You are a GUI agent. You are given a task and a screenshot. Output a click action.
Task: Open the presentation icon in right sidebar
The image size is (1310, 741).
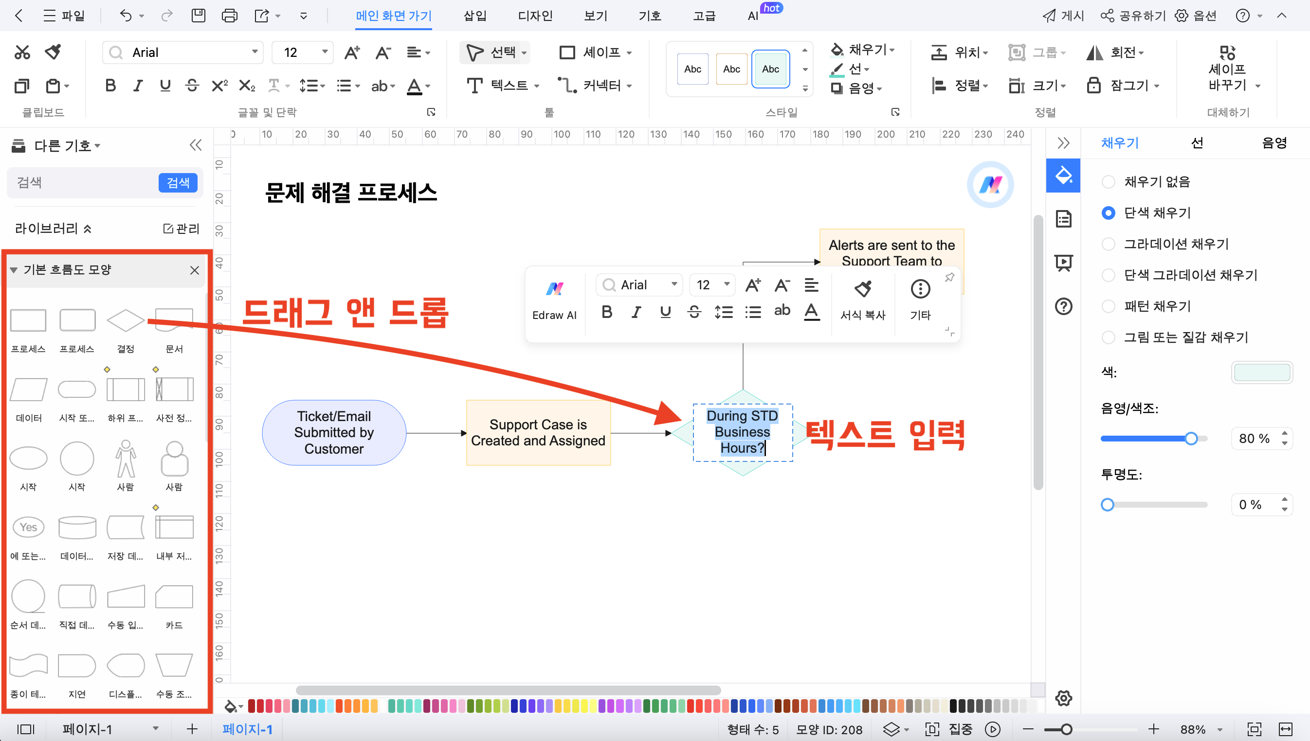click(x=1063, y=263)
